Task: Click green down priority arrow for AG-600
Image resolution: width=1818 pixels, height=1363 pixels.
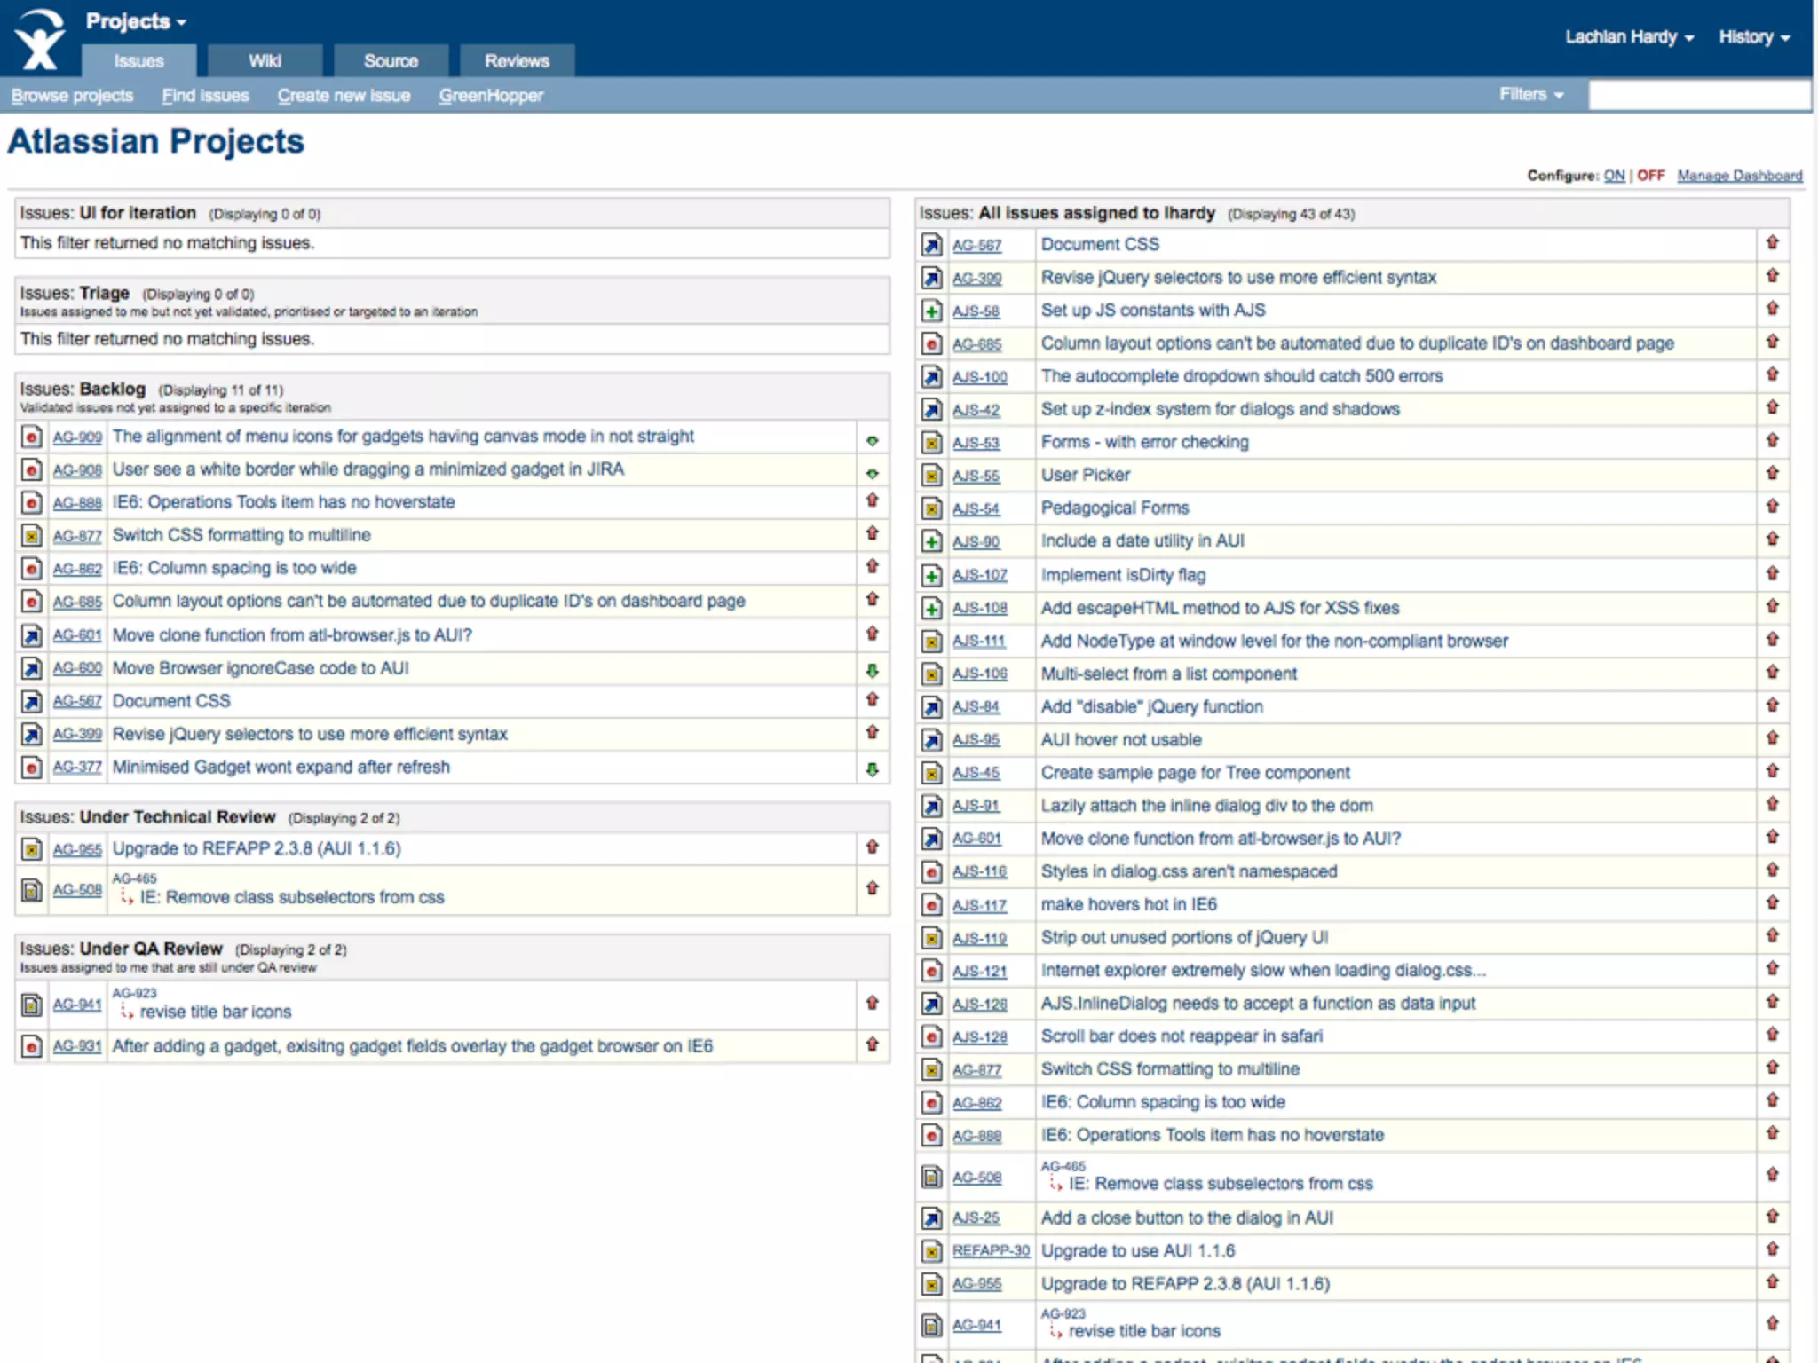Action: click(x=872, y=671)
